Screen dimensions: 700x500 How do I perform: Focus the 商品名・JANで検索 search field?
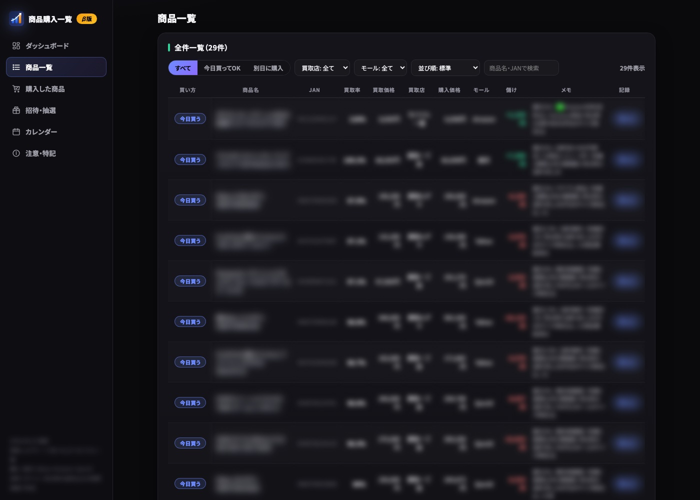[x=521, y=68]
